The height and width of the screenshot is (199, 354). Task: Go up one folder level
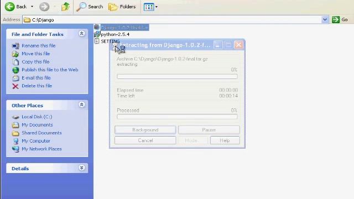pyautogui.click(x=65, y=7)
